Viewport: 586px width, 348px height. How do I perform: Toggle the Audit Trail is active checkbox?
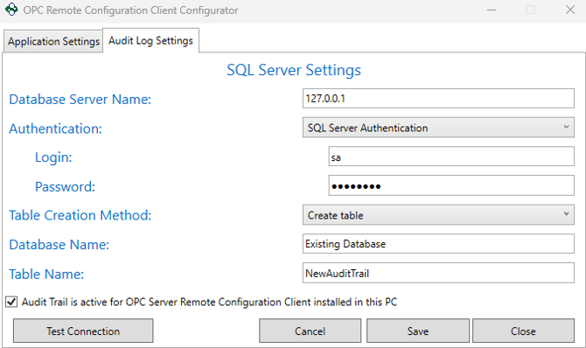tap(11, 302)
